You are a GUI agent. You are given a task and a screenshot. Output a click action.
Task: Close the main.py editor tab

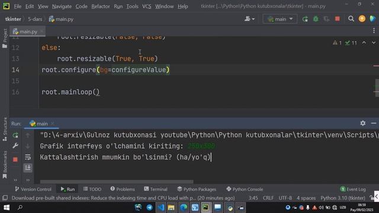[x=41, y=31]
